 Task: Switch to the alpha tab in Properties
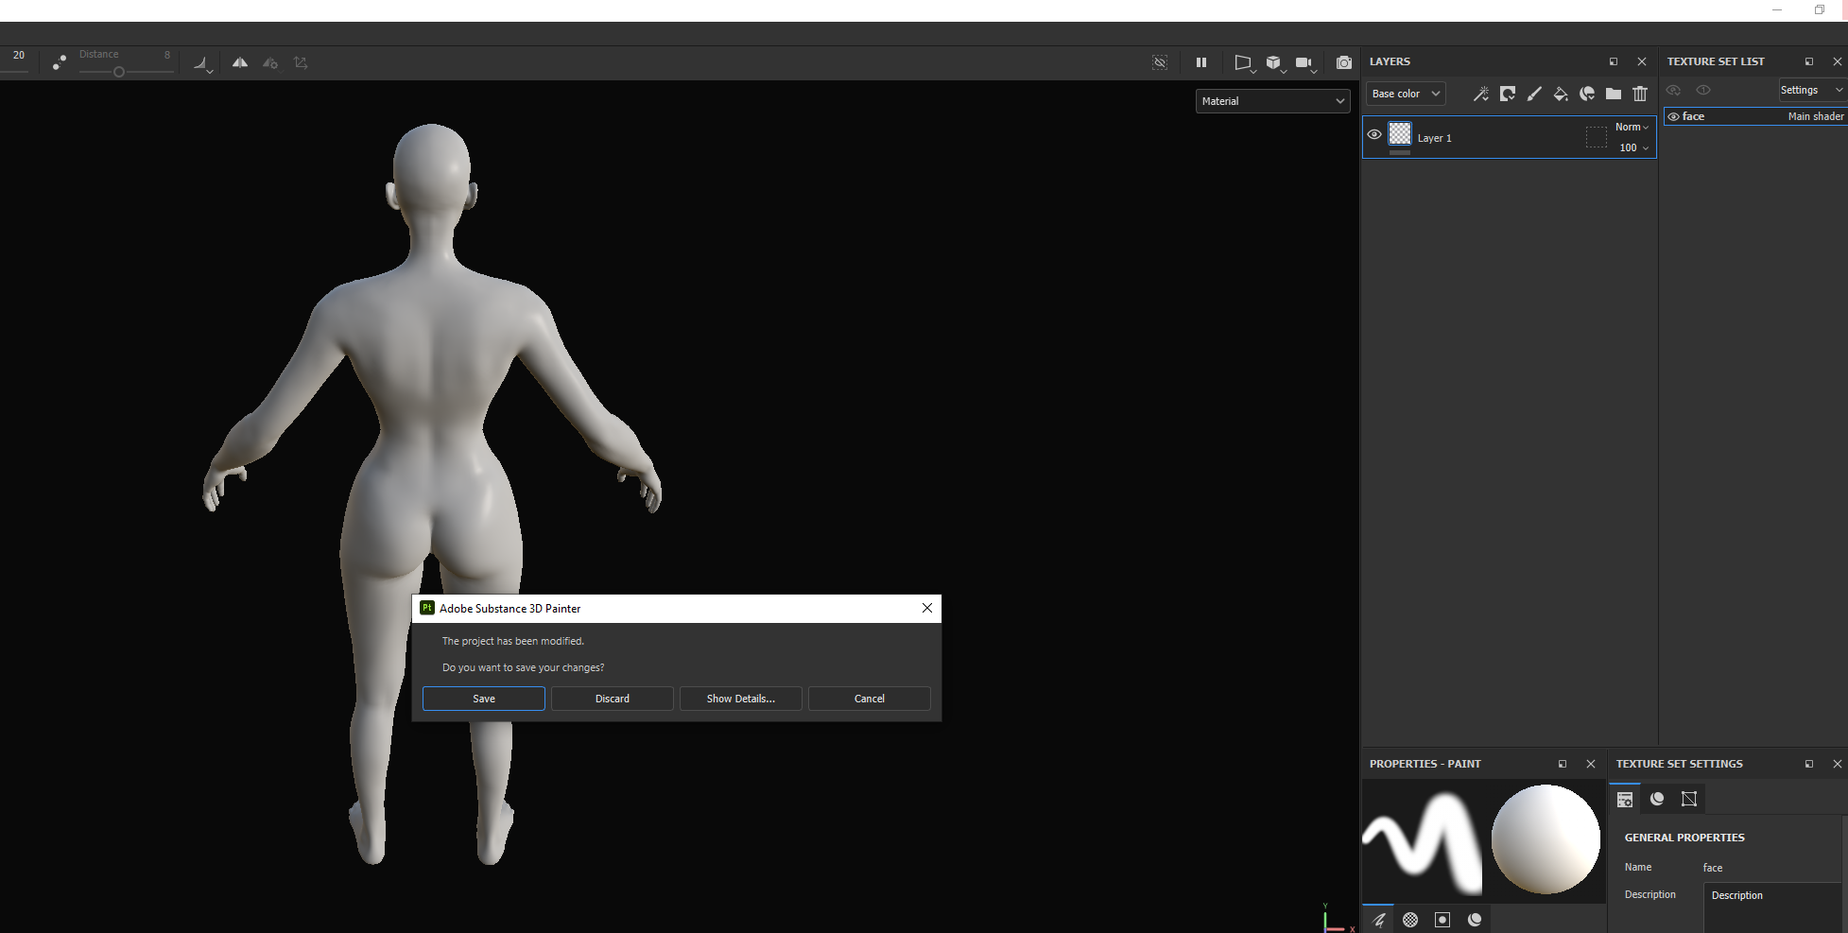point(1410,920)
